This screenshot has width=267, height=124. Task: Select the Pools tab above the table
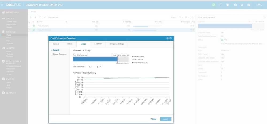[33, 11]
